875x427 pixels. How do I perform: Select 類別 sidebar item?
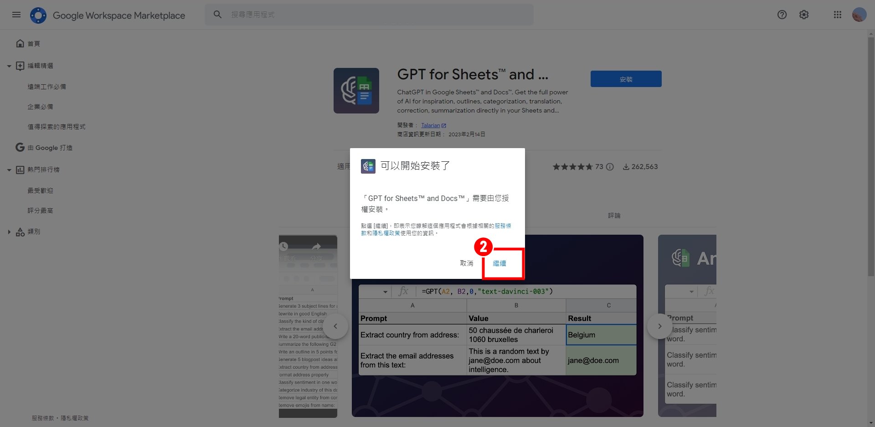click(x=34, y=232)
